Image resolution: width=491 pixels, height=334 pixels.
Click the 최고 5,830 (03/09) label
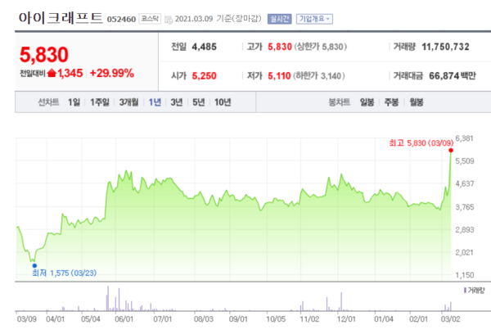[421, 143]
